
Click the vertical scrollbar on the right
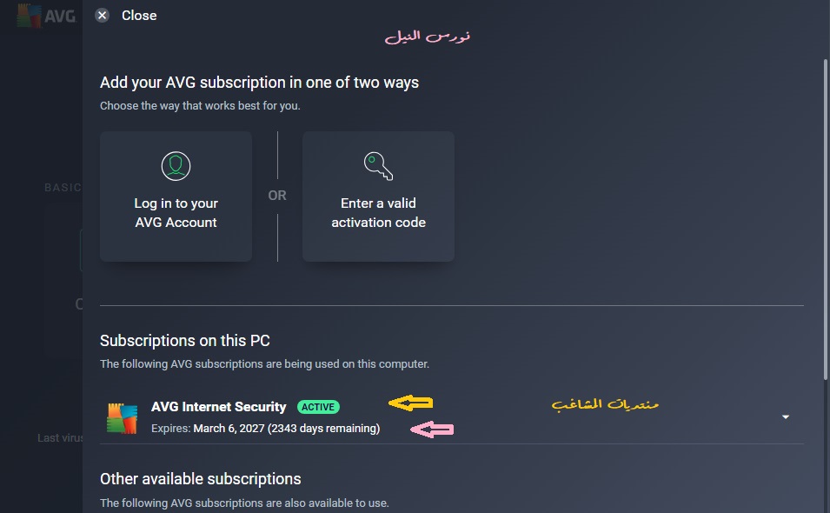(x=825, y=217)
